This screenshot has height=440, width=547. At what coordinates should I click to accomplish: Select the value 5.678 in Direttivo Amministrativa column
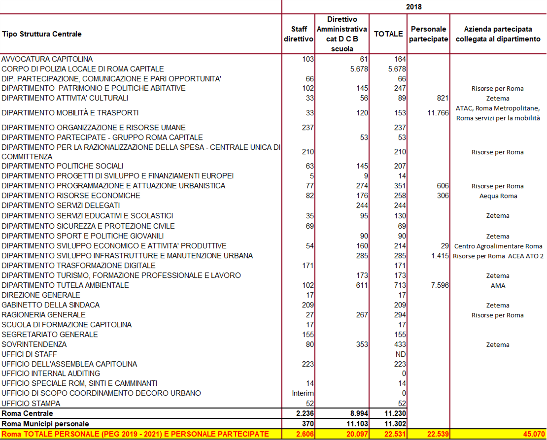(359, 69)
